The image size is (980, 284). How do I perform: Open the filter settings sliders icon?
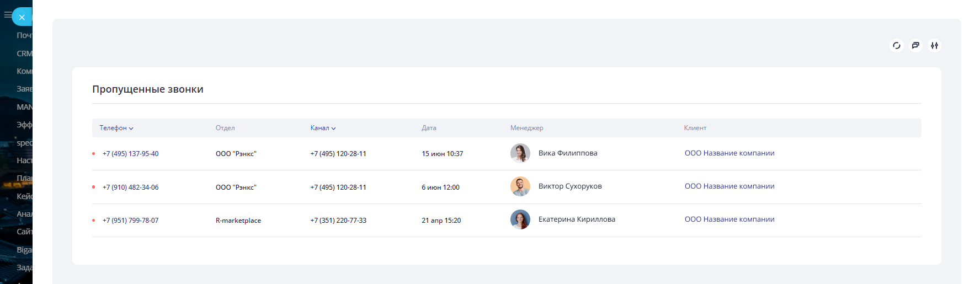tap(934, 46)
